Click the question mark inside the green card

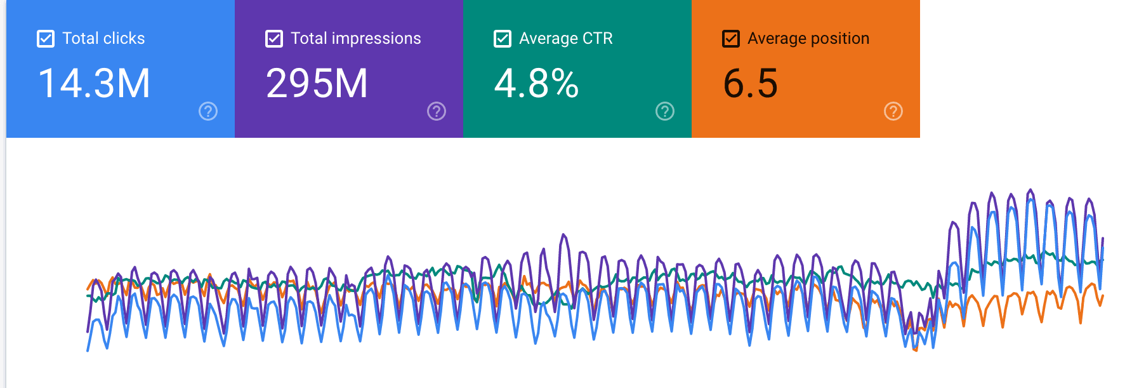664,112
